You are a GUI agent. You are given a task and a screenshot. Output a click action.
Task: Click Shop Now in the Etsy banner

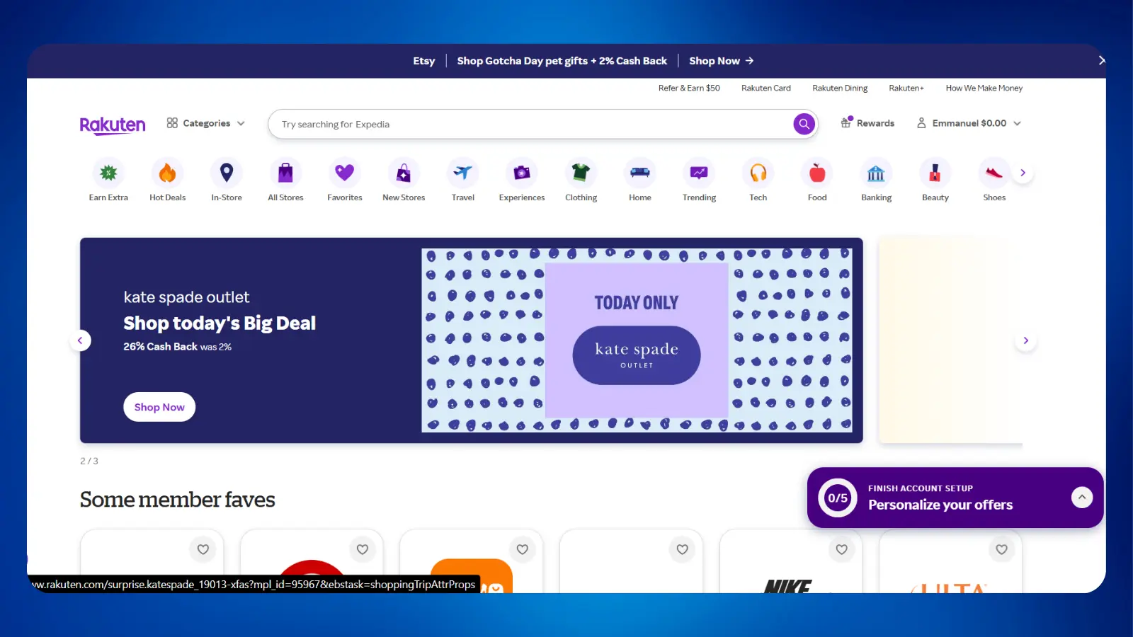pos(721,61)
